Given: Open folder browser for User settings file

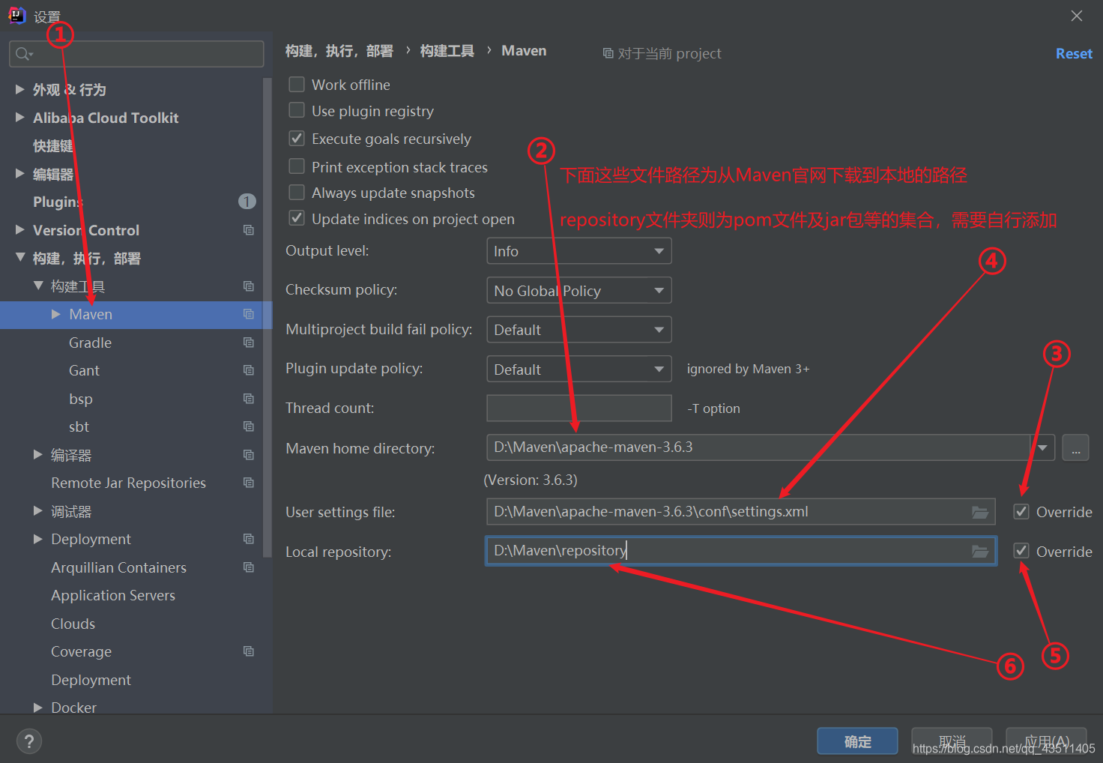Looking at the screenshot, I should pos(980,512).
